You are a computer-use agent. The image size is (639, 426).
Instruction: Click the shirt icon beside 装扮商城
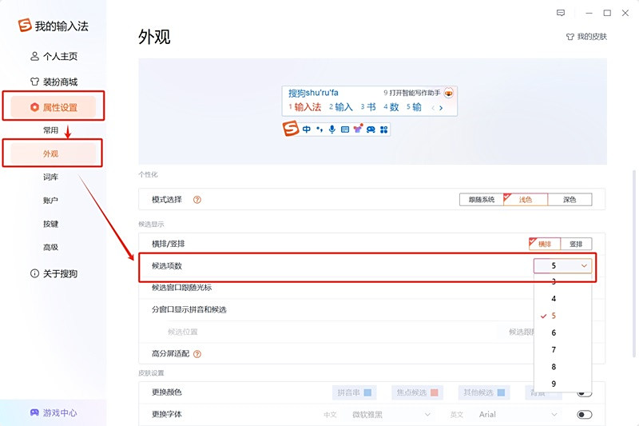[34, 82]
